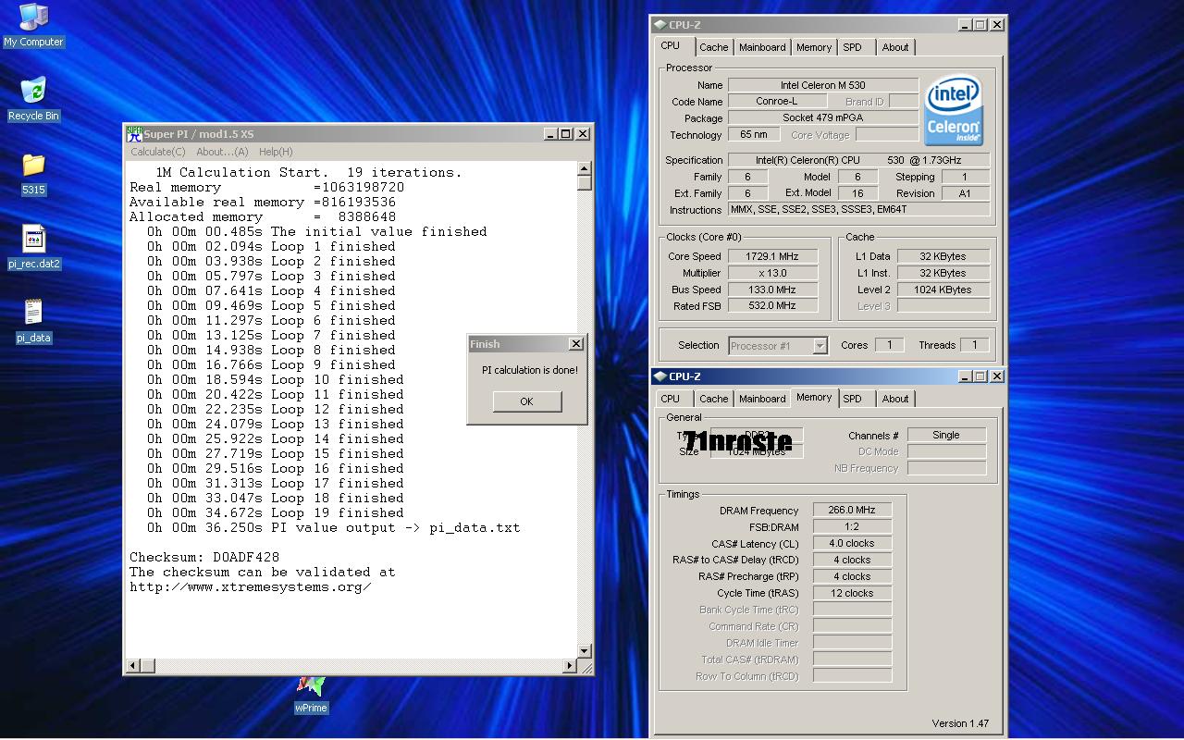1184x740 pixels.
Task: Click the Core Speed value 1729.1 MHz
Action: click(772, 256)
